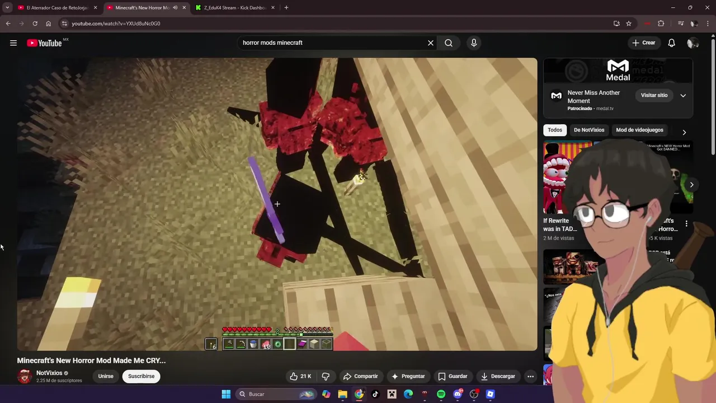Image resolution: width=716 pixels, height=403 pixels.
Task: Open Discord from the taskbar
Action: pos(458,394)
